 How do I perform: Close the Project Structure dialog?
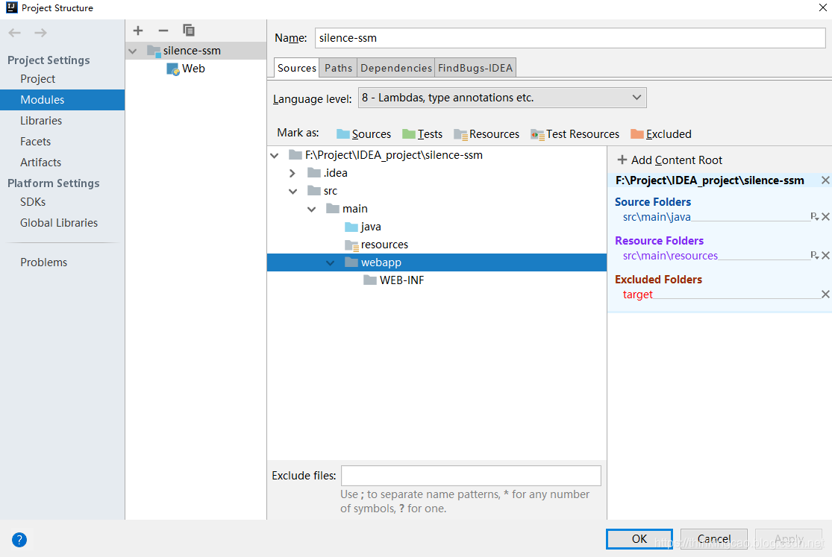[822, 7]
